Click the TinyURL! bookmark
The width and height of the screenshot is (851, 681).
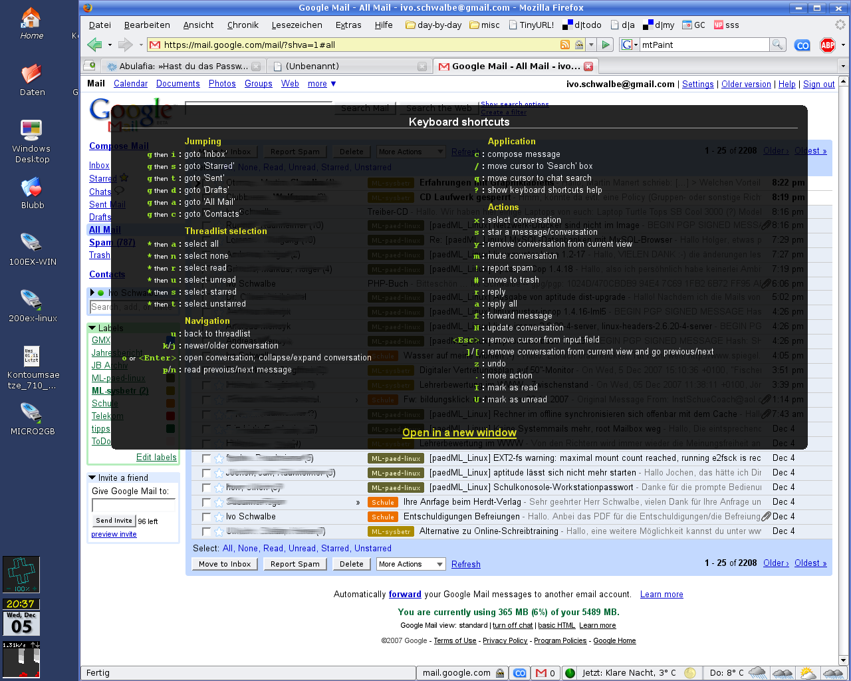click(531, 25)
